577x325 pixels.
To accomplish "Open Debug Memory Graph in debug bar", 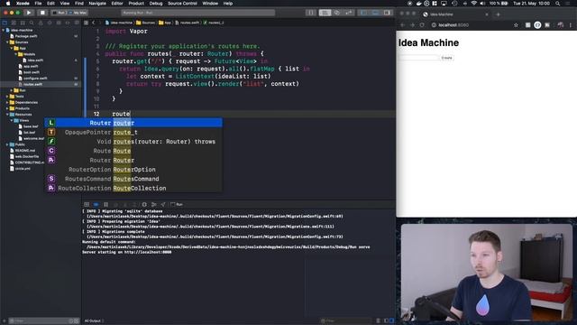I will point(154,204).
